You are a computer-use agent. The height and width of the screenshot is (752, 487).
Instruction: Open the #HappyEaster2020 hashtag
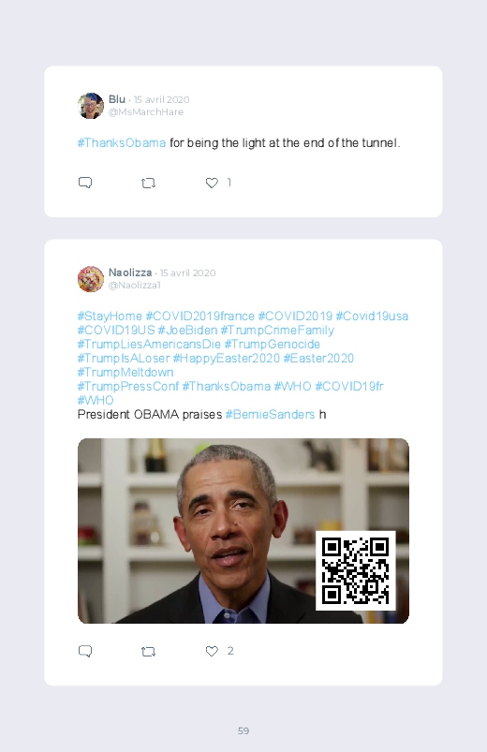pos(227,359)
